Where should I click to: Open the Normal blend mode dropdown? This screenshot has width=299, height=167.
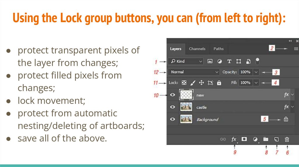(x=194, y=72)
